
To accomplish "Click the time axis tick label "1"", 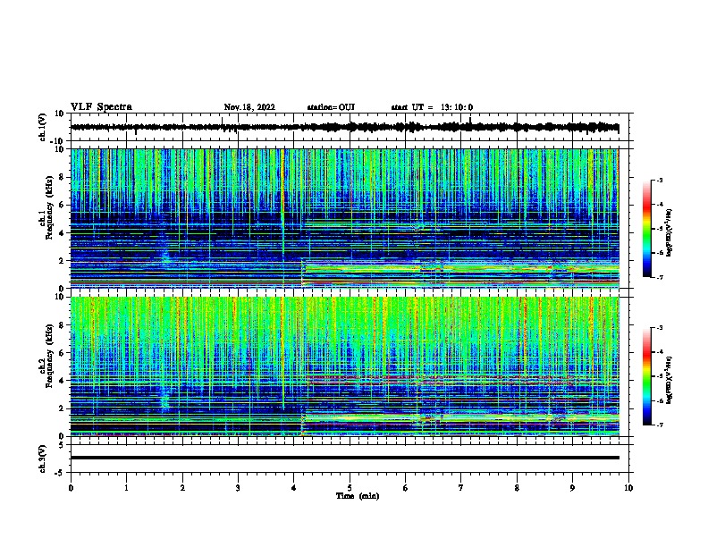I will (126, 488).
